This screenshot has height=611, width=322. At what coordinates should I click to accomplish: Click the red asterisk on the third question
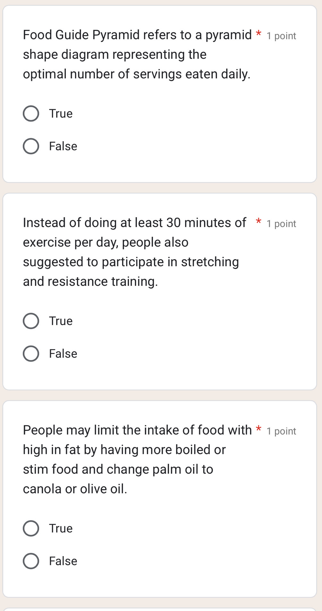[258, 428]
